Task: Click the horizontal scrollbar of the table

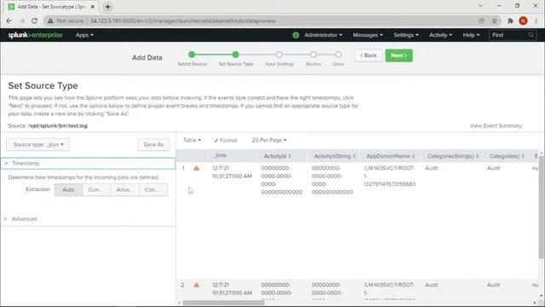Action: pos(223,303)
